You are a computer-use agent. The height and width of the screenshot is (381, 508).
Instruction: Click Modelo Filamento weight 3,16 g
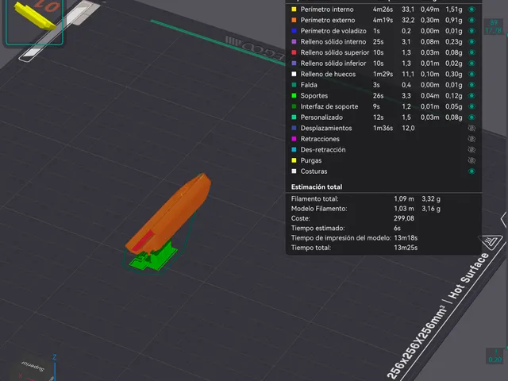431,209
